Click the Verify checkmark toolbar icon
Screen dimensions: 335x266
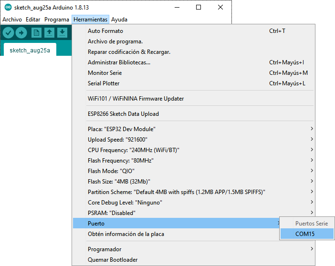pos(8,33)
